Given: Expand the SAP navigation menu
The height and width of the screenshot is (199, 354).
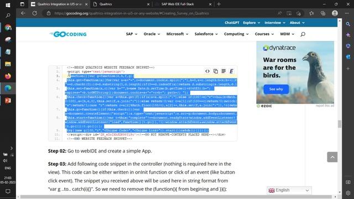Looking at the screenshot, I should [132, 34].
